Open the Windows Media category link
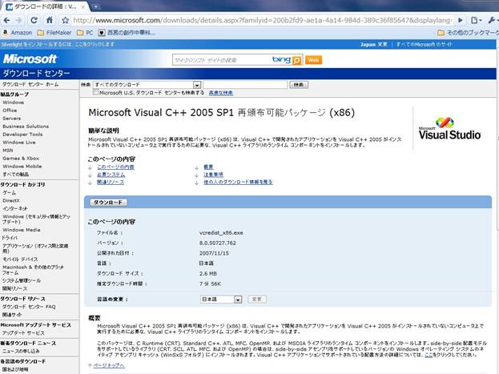 coord(22,230)
